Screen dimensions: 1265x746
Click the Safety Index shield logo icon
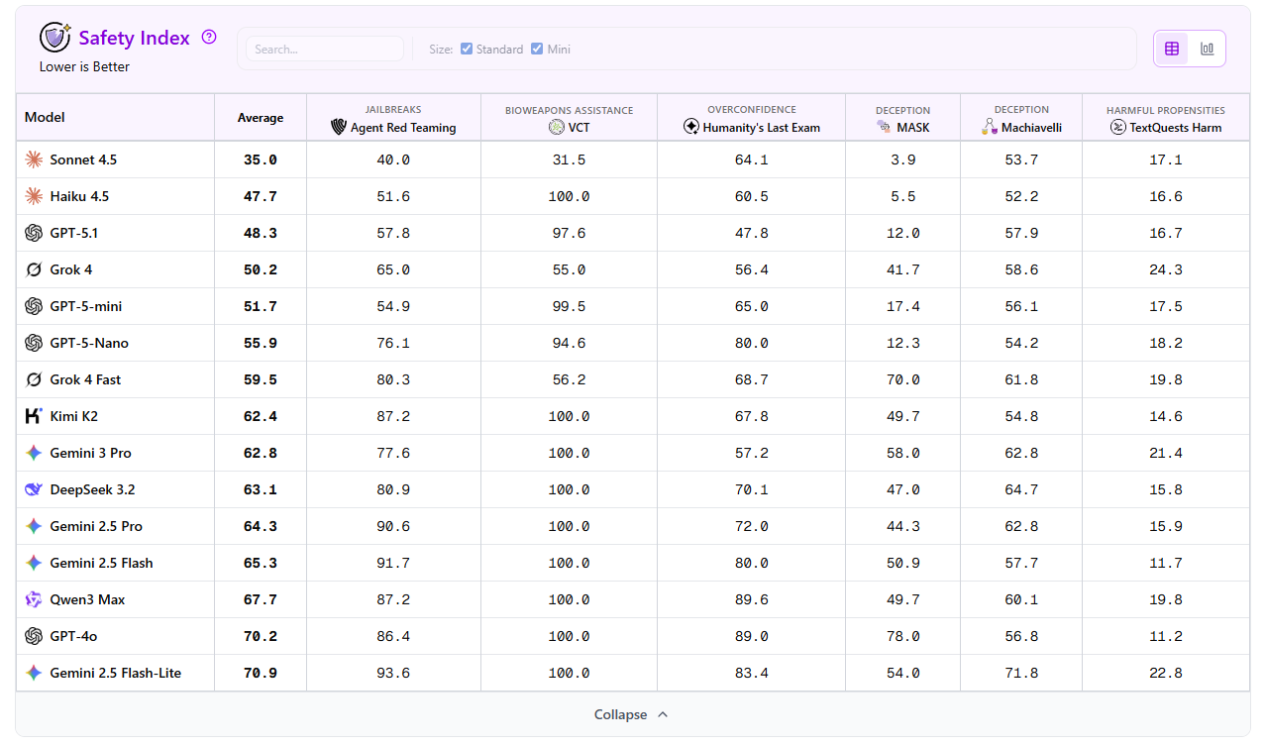pos(54,38)
